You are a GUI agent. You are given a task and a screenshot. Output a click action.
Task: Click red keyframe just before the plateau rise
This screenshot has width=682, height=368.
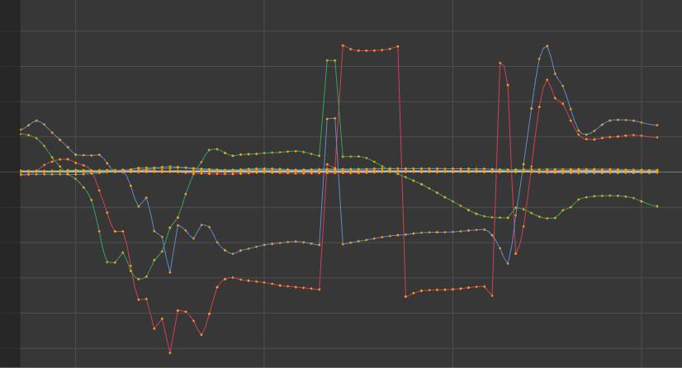pyautogui.click(x=320, y=289)
